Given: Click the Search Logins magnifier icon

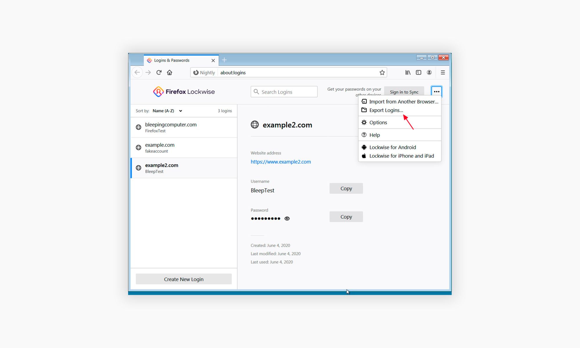Looking at the screenshot, I should click(257, 92).
